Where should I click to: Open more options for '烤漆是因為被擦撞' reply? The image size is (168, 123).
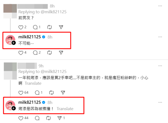(160, 102)
